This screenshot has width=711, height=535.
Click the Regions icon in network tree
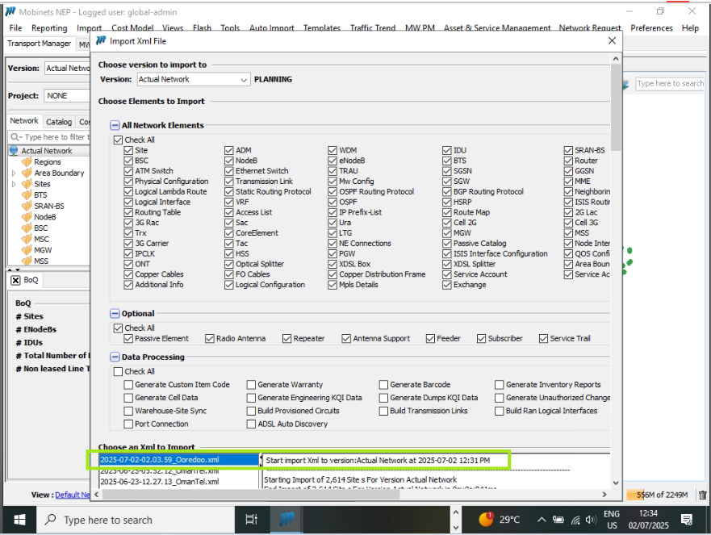(27, 162)
